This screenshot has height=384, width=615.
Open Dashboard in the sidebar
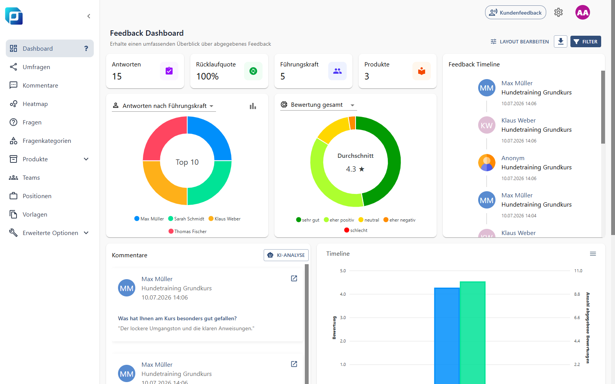pyautogui.click(x=50, y=48)
